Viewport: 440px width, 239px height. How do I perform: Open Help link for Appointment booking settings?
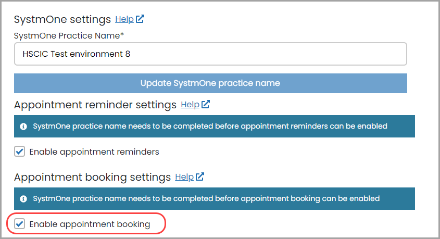tap(184, 177)
